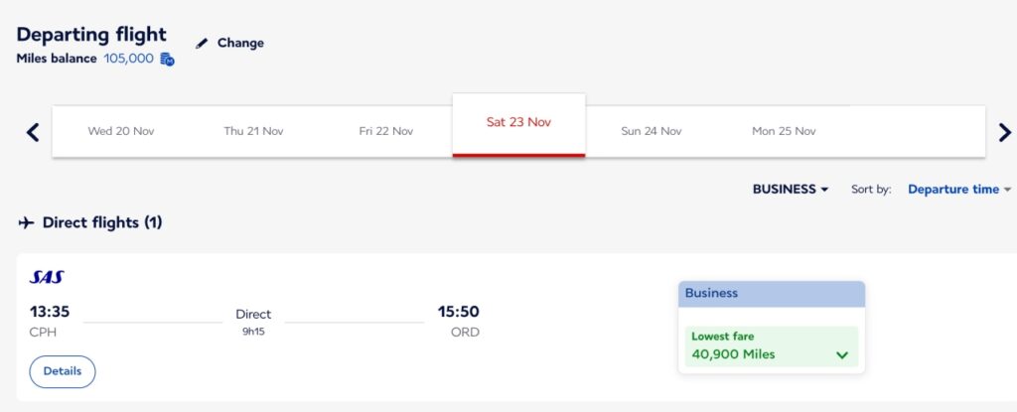Click the SAS airline logo
Image resolution: width=1017 pixels, height=412 pixels.
[47, 278]
